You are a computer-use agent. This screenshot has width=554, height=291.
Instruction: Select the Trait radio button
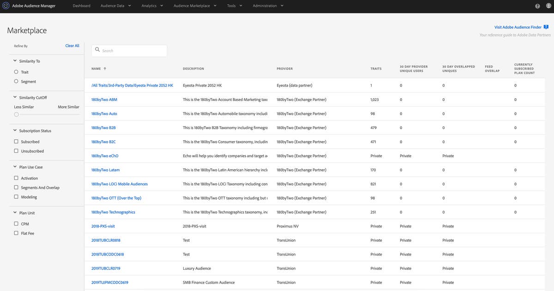[x=16, y=72]
